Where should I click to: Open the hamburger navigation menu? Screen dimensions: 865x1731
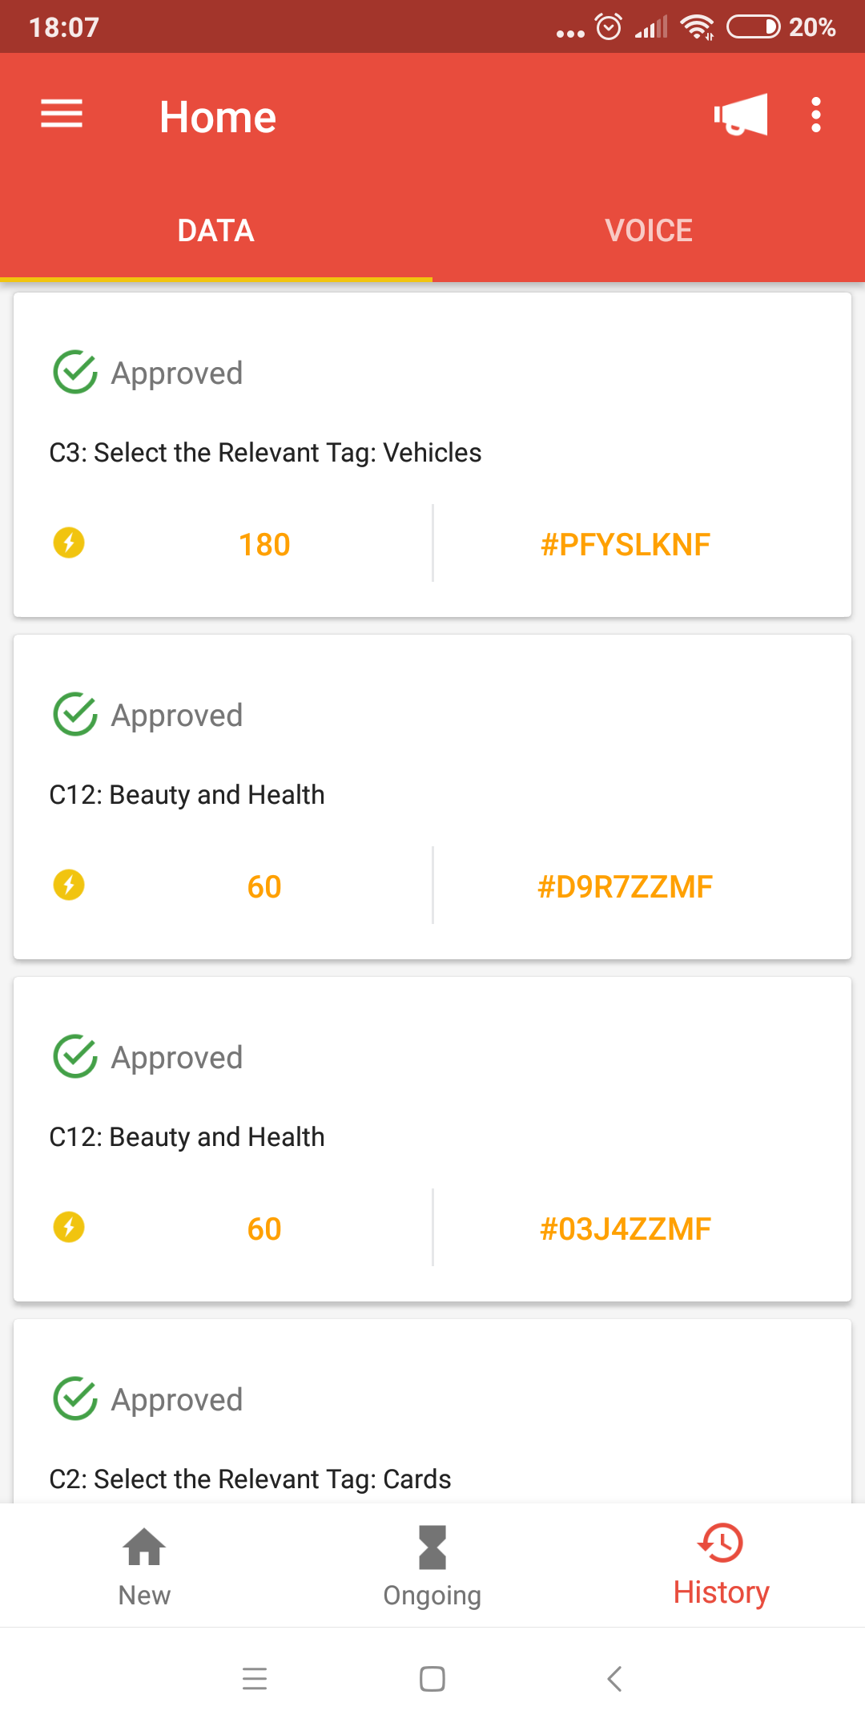point(62,115)
